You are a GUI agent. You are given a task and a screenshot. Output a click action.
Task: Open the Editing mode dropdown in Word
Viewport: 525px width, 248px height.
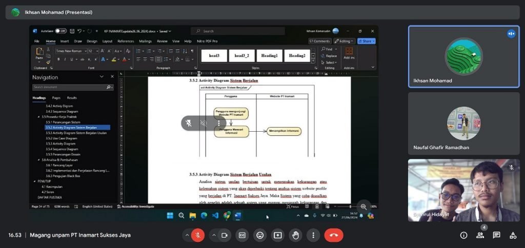point(344,41)
